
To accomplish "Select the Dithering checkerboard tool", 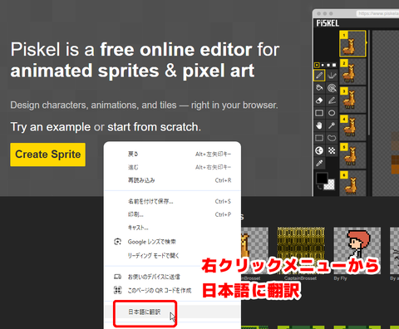I will 332,150.
